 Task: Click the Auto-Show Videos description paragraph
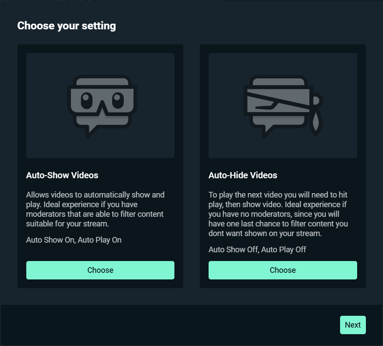tap(95, 209)
